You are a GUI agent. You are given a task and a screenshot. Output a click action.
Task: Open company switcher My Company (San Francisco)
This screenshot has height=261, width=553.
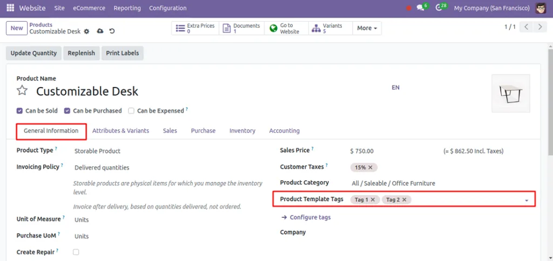click(x=491, y=8)
